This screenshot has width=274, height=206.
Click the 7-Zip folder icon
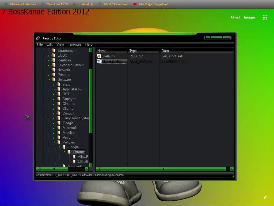click(x=59, y=84)
